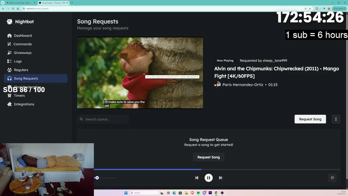Click the white Request Song button
This screenshot has width=348, height=196.
310,119
